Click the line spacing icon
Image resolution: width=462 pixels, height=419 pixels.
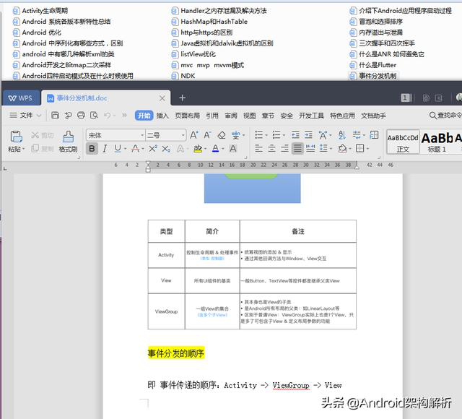324,148
